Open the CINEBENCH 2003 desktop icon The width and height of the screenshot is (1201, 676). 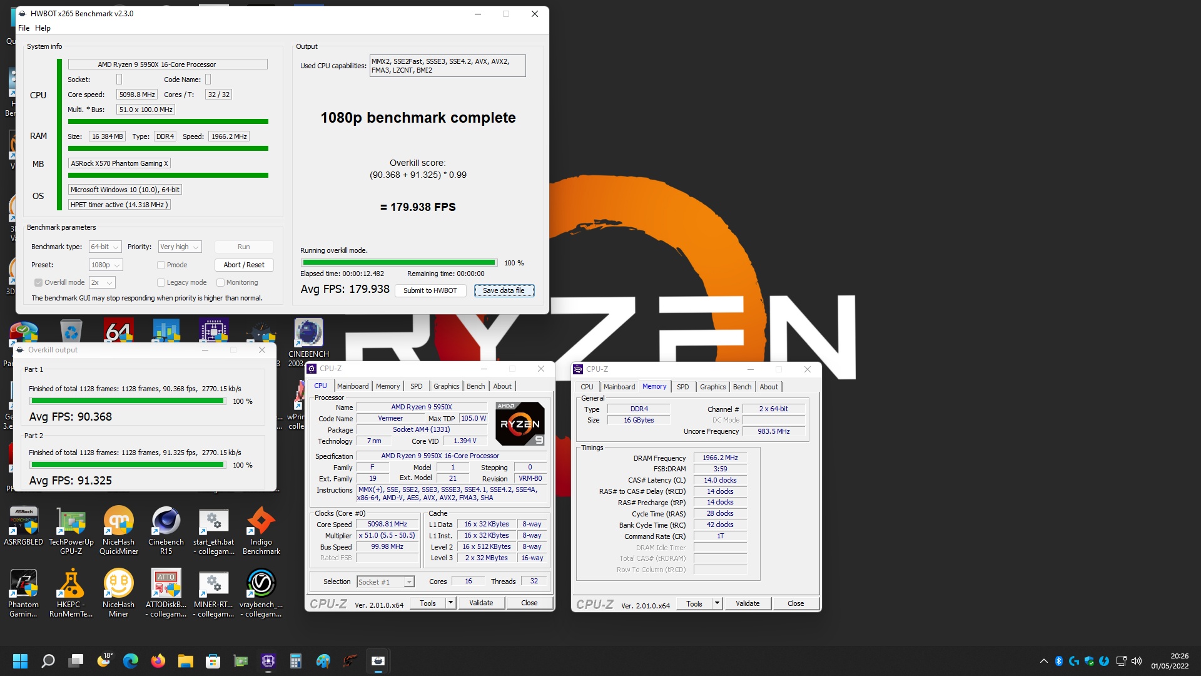pos(308,342)
